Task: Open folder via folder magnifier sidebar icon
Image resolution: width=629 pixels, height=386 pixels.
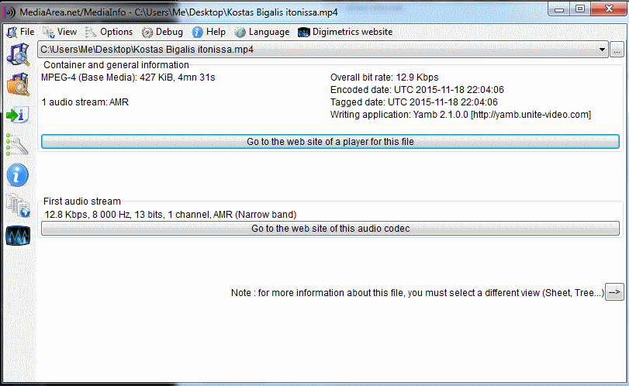Action: tap(18, 84)
